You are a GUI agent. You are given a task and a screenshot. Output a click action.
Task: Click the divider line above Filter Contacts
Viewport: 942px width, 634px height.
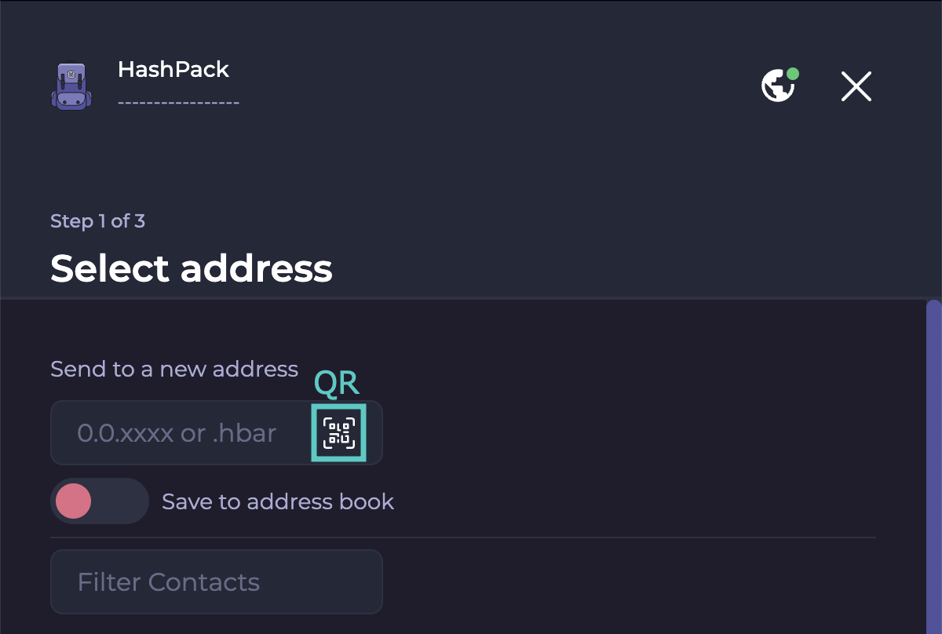pos(463,537)
